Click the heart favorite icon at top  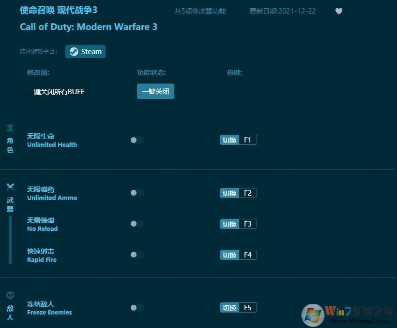(338, 11)
